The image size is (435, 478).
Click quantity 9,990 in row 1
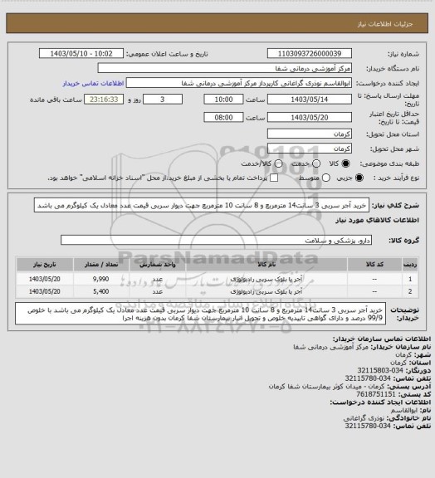pyautogui.click(x=101, y=279)
